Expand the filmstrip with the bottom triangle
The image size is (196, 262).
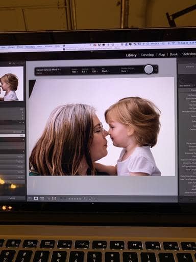93,204
